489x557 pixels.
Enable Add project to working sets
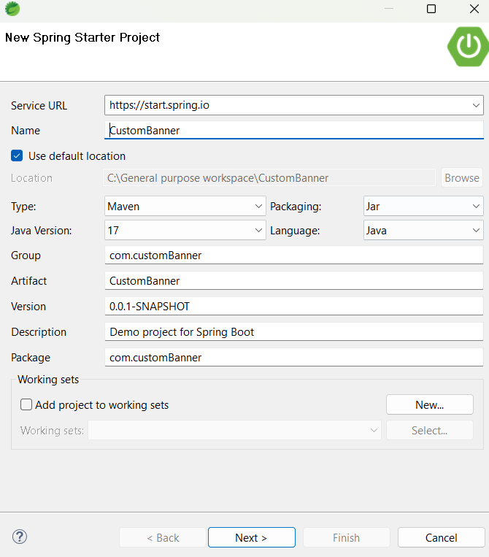click(x=26, y=404)
